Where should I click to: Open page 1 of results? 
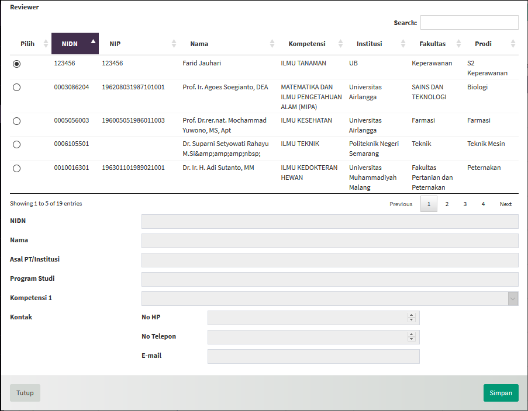(x=429, y=204)
